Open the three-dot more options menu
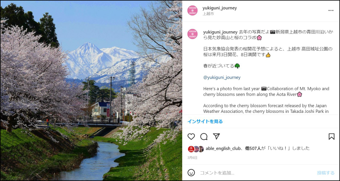Screen dimensions: 340x181 coord(331,10)
